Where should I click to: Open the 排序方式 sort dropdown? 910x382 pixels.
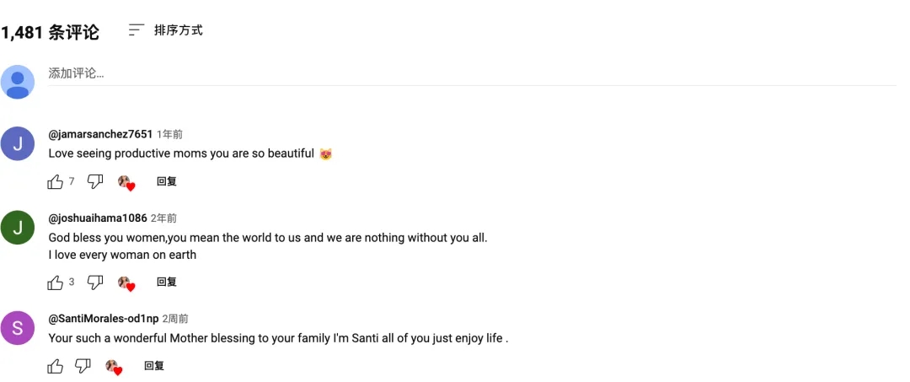pos(166,30)
